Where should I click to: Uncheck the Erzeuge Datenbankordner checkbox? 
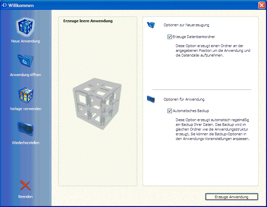coord(170,37)
